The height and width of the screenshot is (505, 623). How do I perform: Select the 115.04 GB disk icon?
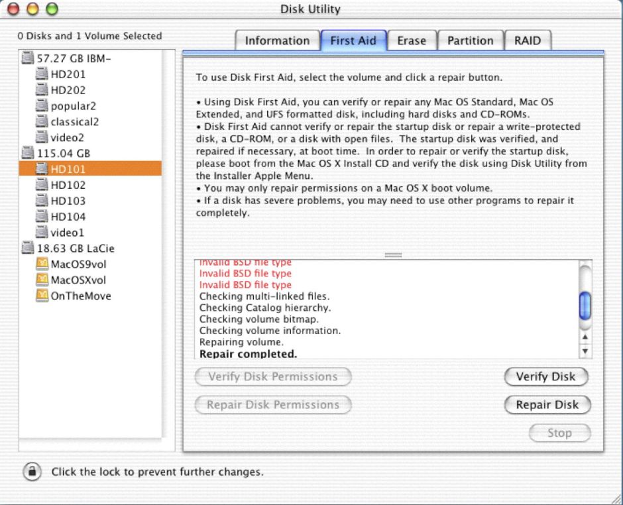(x=29, y=154)
